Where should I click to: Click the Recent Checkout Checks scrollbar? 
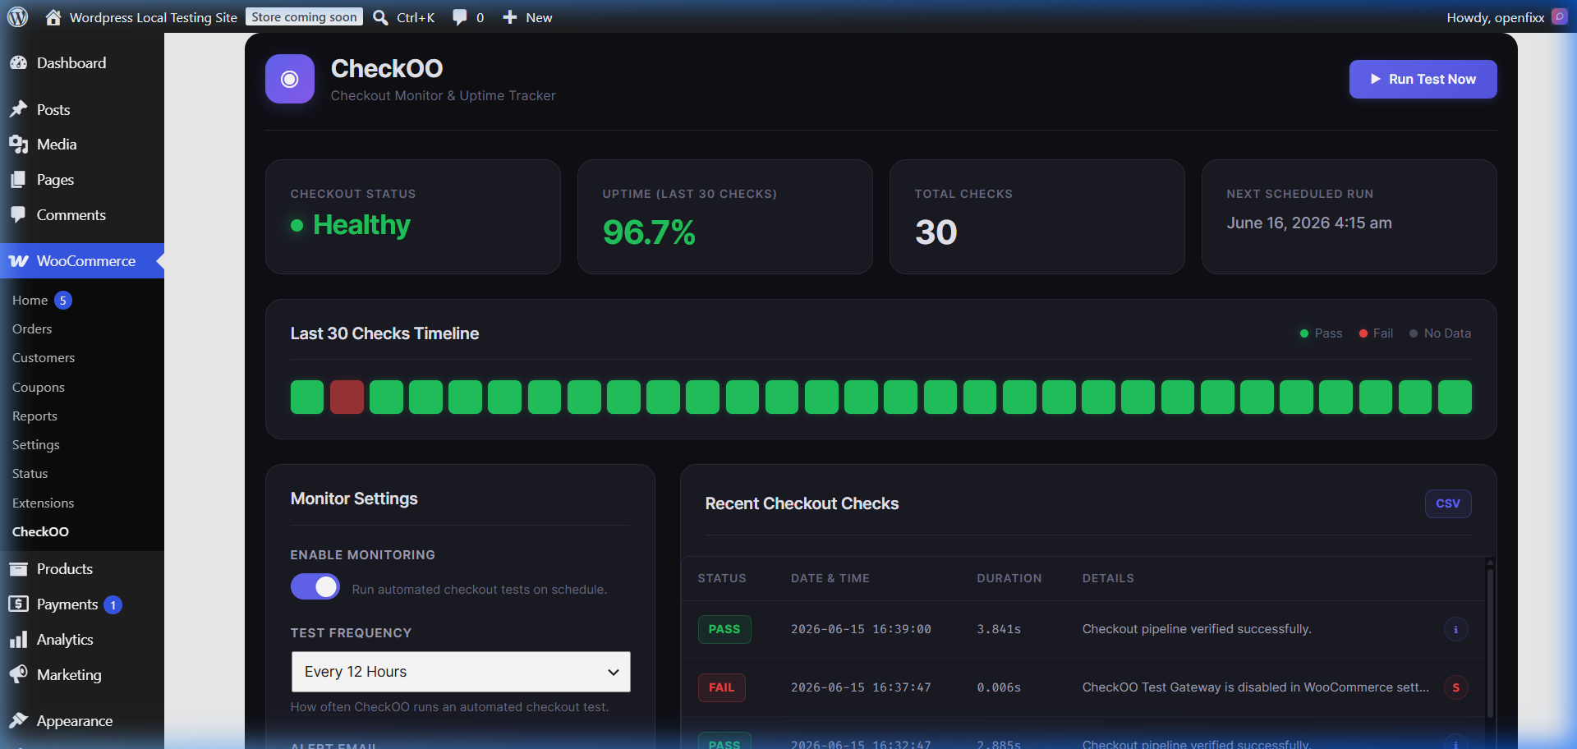[x=1489, y=644]
